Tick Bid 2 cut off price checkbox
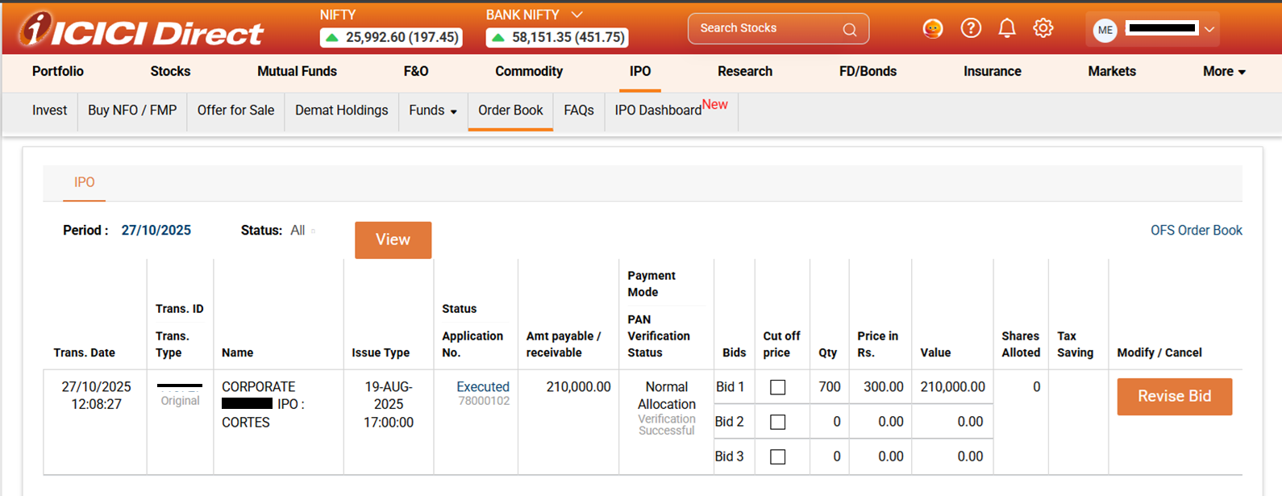The width and height of the screenshot is (1282, 496). 777,422
